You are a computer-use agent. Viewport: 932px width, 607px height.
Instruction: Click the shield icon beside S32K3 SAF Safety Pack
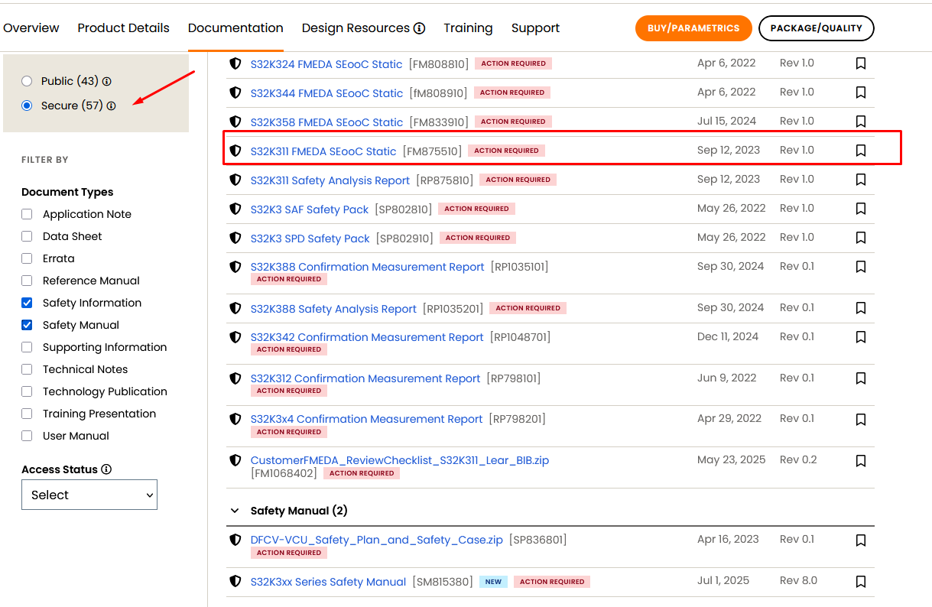(x=235, y=208)
